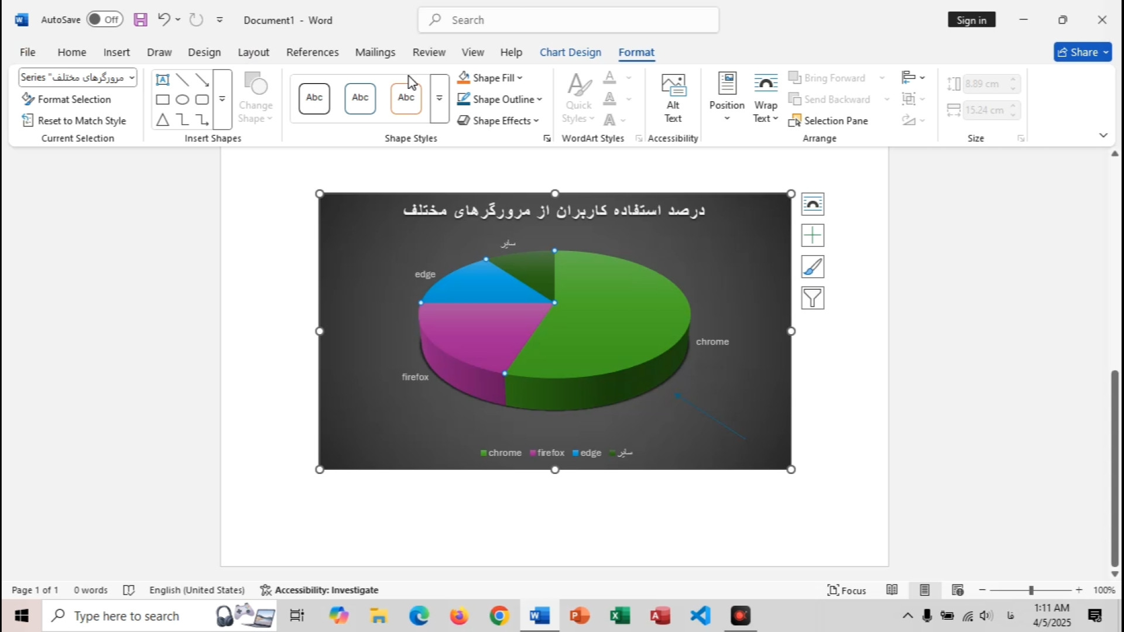Select the Elbow Connector shape
The height and width of the screenshot is (632, 1124).
point(183,120)
